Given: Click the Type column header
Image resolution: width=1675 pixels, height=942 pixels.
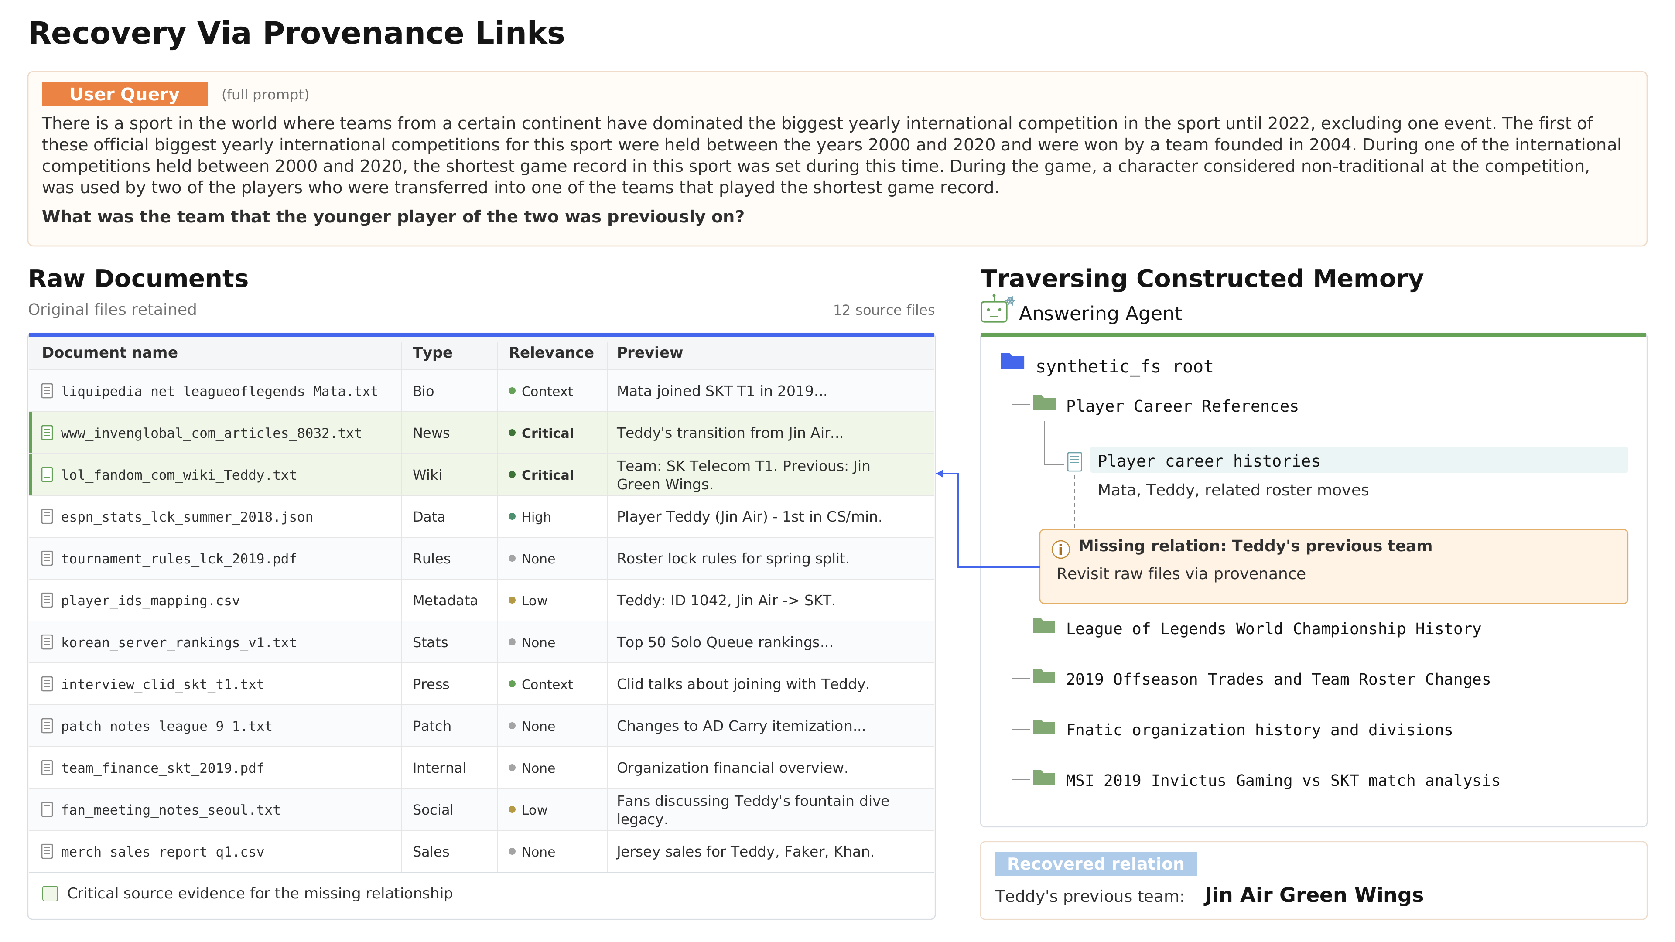Looking at the screenshot, I should 432,352.
